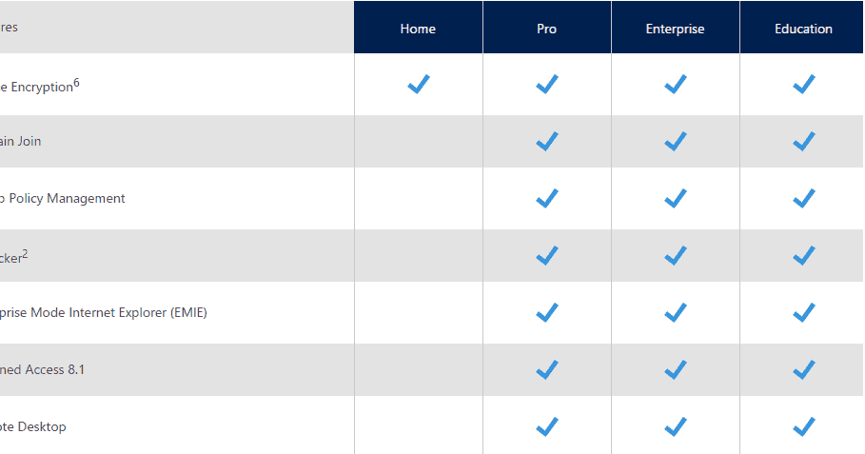Click the Enterprise checkmark for Policy Management
Viewport: 865px width, 454px height.
(x=676, y=199)
